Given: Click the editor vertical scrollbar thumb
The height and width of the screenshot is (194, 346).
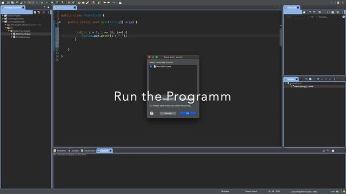Looking at the screenshot, I should (x=281, y=37).
